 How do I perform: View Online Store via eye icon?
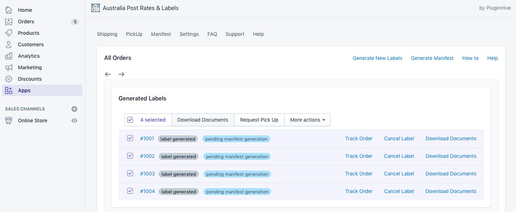coord(74,121)
